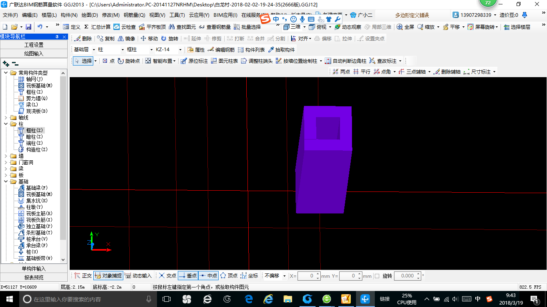Open the 楼层(L) menu
The height and width of the screenshot is (307, 547).
pyautogui.click(x=49, y=15)
